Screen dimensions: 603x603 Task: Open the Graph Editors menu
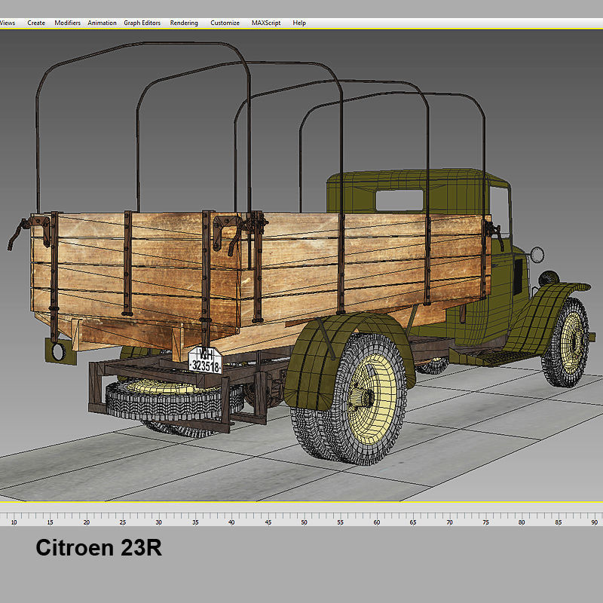point(142,23)
